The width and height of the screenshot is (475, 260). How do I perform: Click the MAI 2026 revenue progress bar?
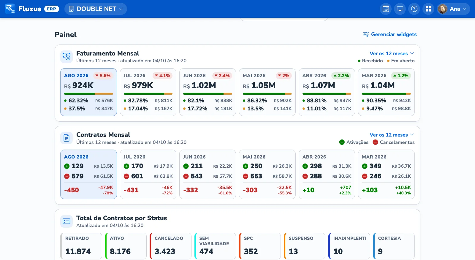[267, 94]
